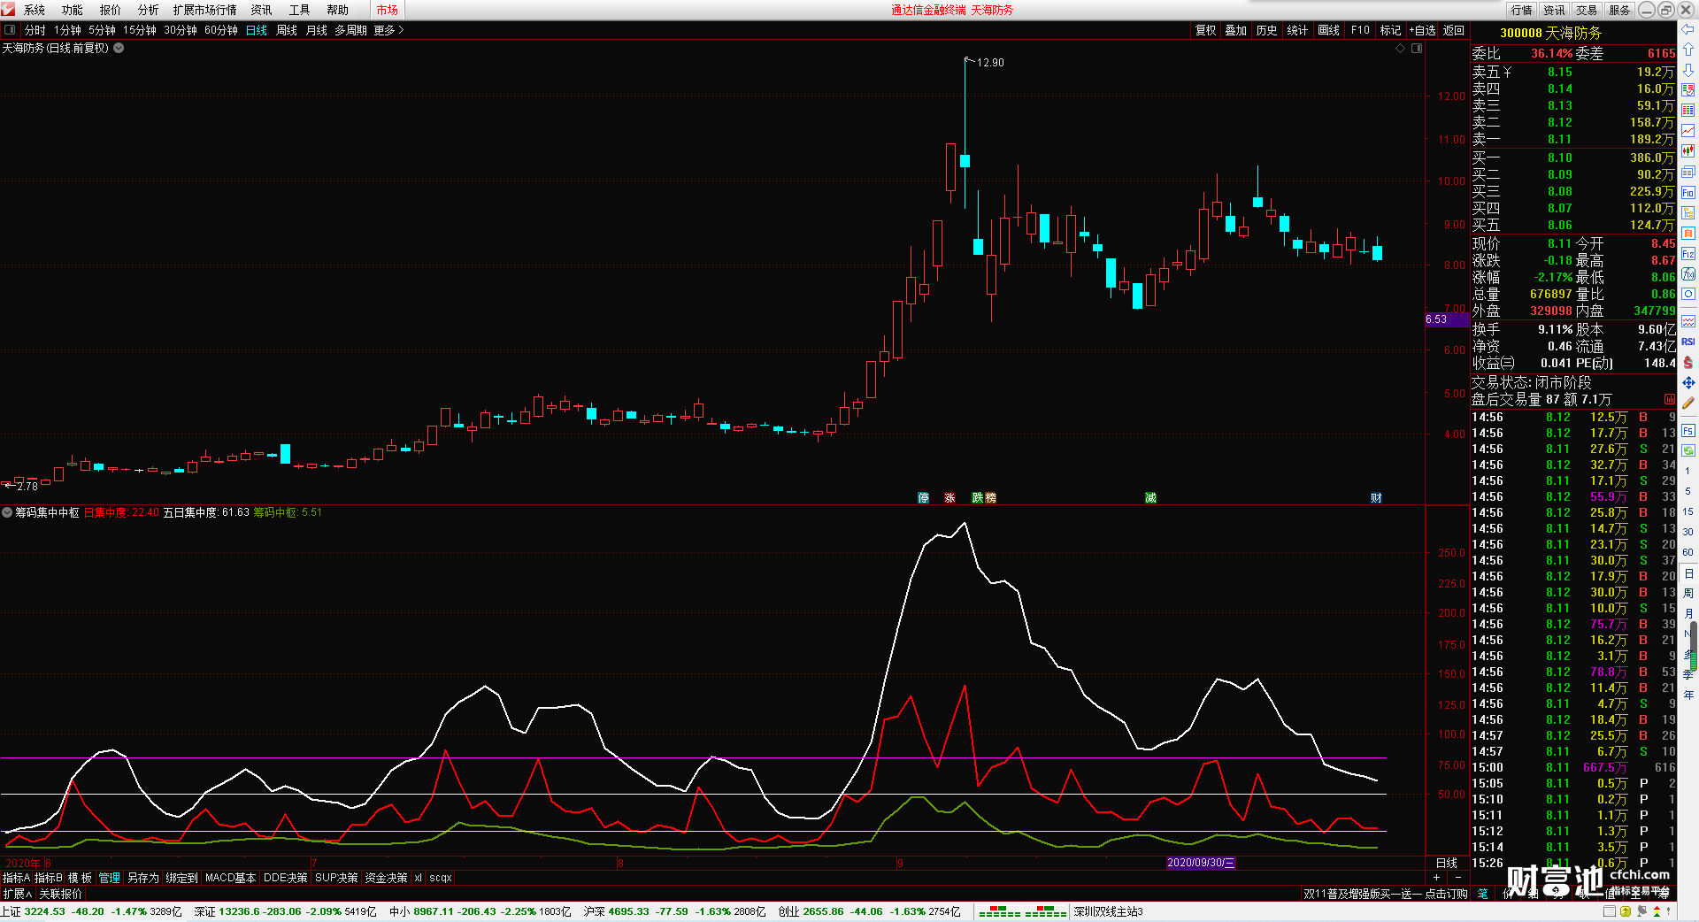Click the back arrow in the right sidebar
Screen dimensions: 1699x922
(x=1688, y=30)
